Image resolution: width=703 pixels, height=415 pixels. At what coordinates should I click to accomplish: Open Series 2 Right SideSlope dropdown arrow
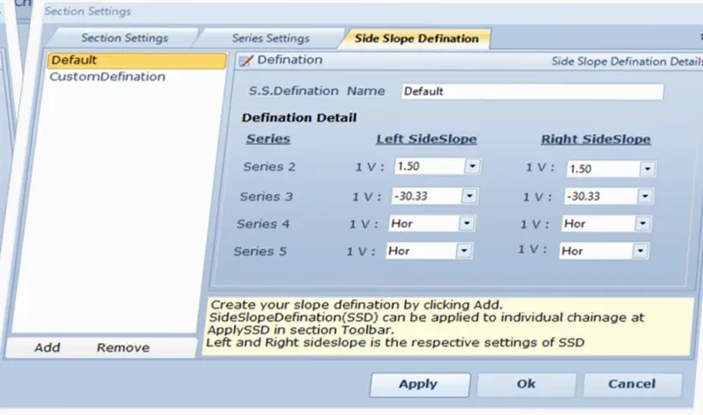click(647, 169)
